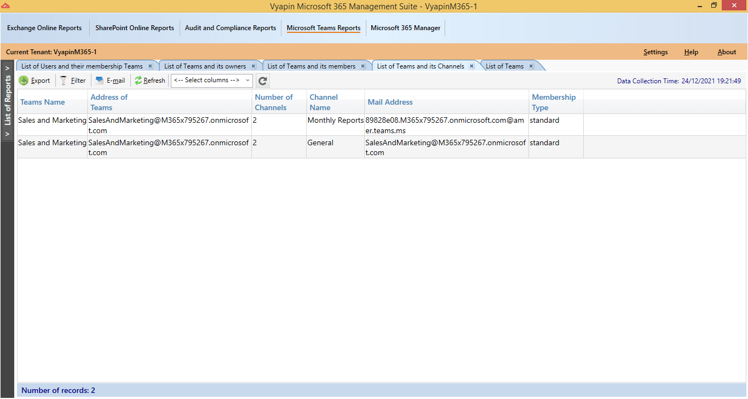Open the About link
Screen dimensions: 748x399
coord(727,52)
